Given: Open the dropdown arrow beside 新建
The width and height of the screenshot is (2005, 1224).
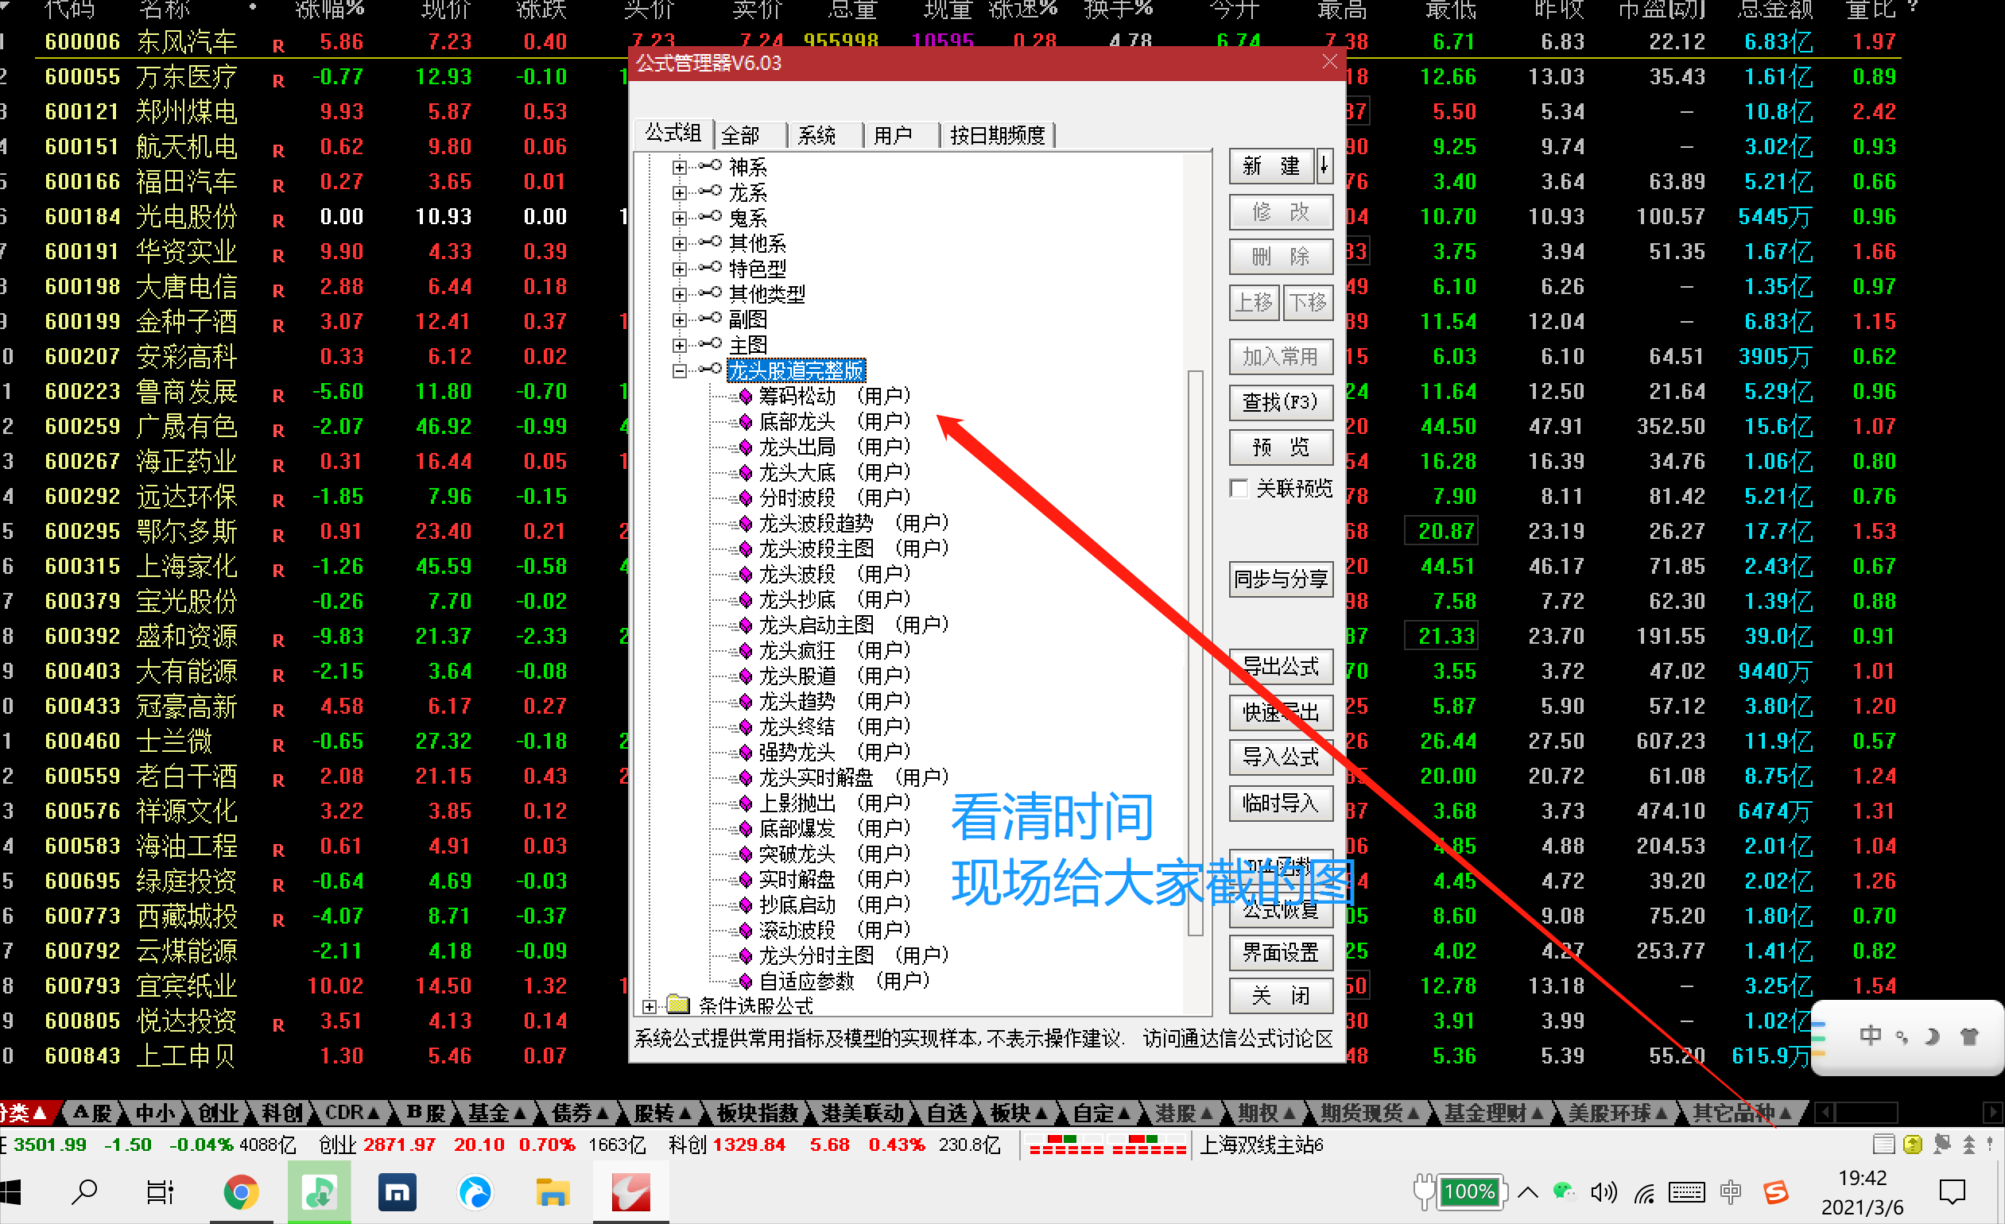Looking at the screenshot, I should click(x=1324, y=167).
